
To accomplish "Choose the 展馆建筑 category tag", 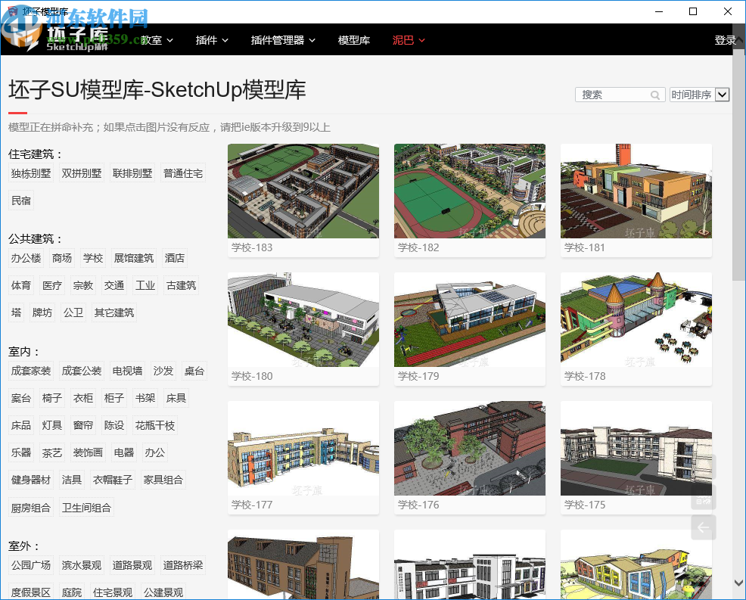I will pos(134,258).
